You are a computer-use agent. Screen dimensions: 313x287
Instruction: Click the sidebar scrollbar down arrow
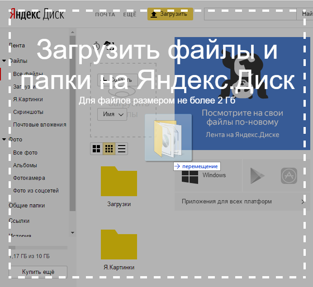72,233
